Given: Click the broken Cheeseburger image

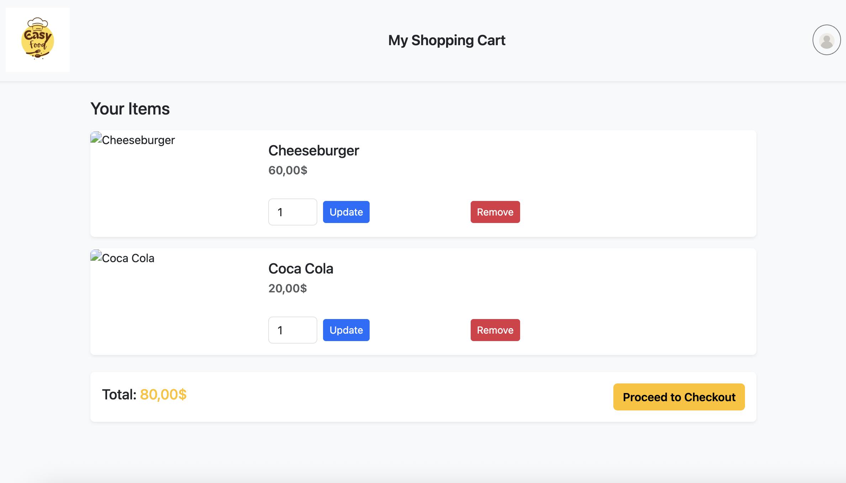Looking at the screenshot, I should pos(133,140).
